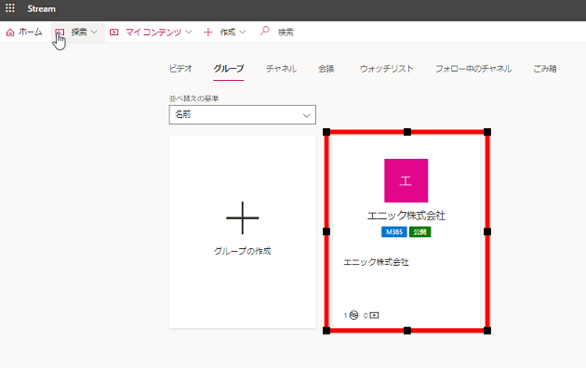This screenshot has width=586, height=368.
Task: Switch to the チャネル tab
Action: (281, 69)
